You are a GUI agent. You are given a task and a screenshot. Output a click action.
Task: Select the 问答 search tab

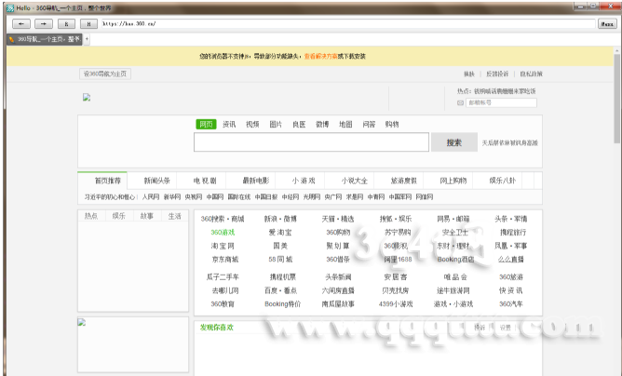369,124
